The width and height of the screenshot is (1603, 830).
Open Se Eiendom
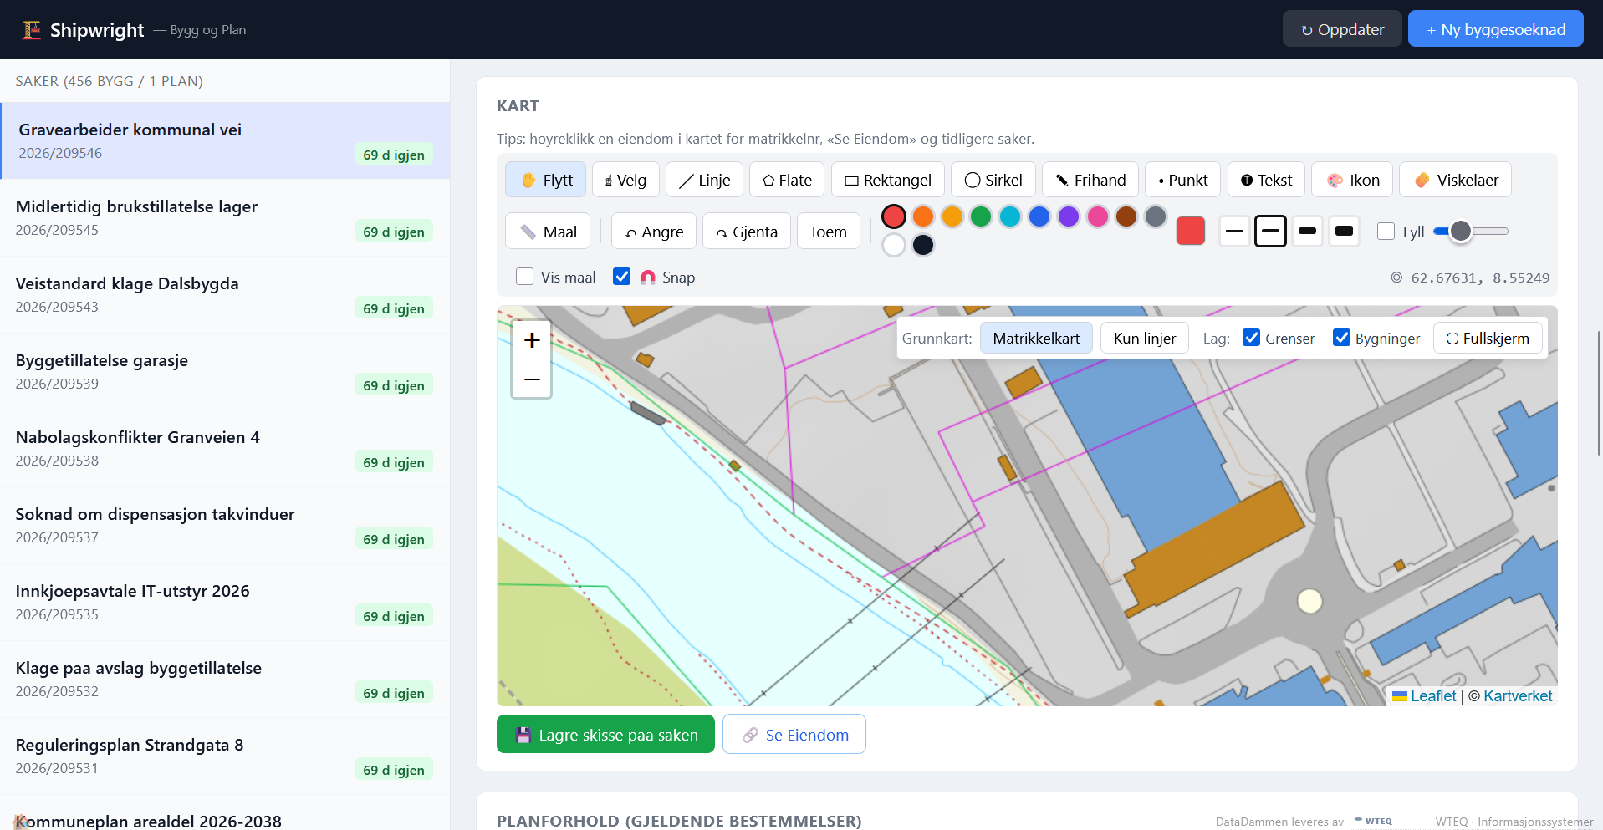(794, 734)
